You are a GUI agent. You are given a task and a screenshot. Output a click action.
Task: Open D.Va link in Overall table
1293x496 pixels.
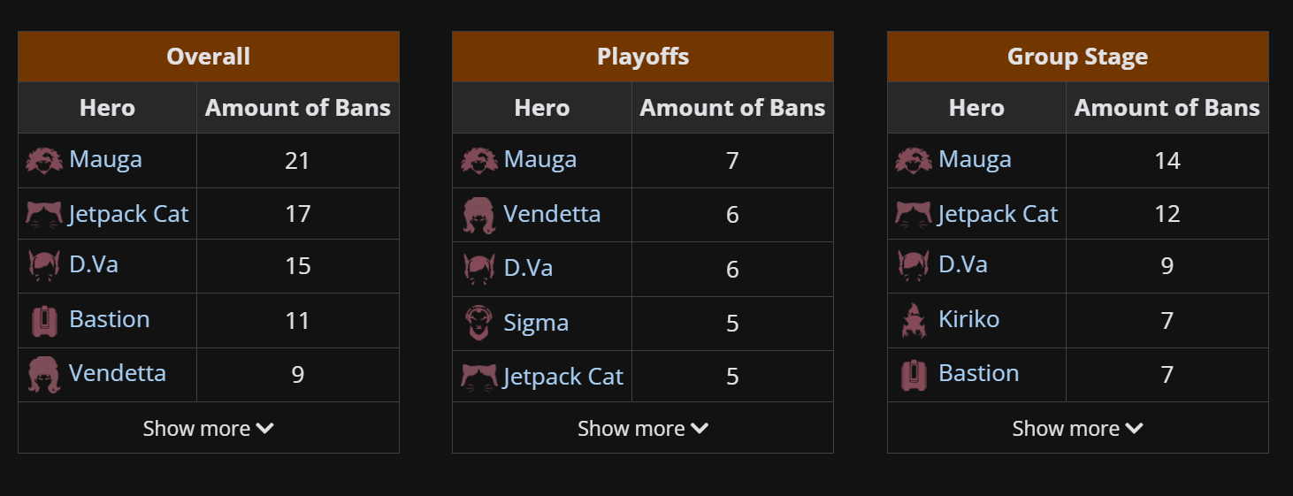click(94, 264)
